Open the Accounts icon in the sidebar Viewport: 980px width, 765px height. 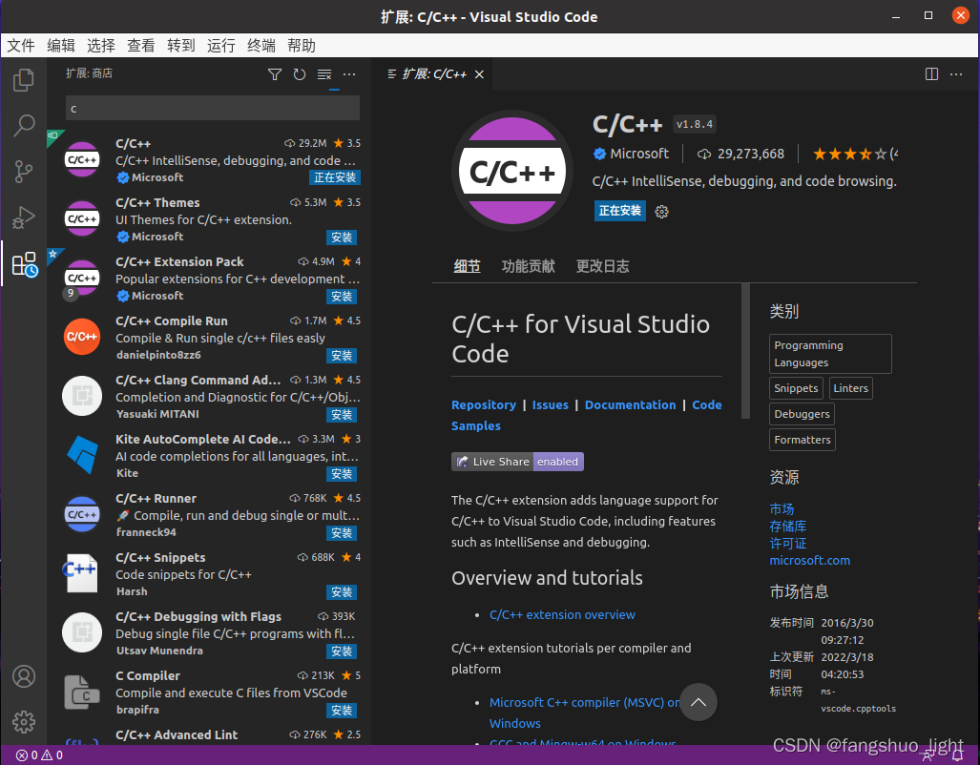24,676
